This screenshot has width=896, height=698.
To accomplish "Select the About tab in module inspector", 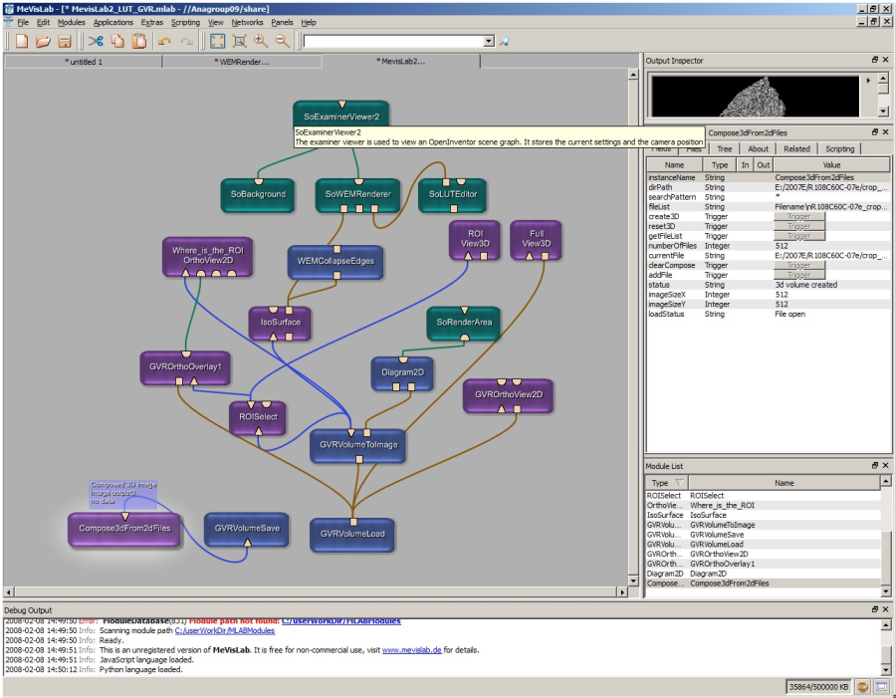I will [758, 148].
